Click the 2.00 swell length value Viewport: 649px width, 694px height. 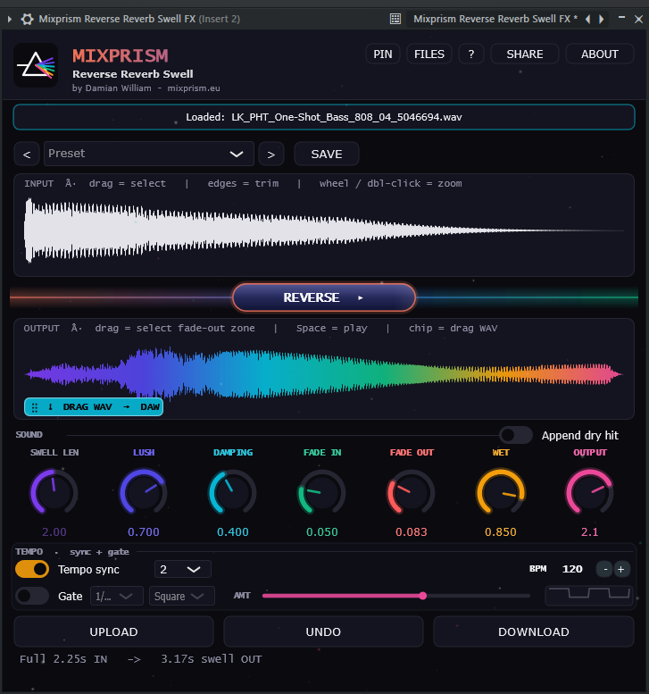54,531
